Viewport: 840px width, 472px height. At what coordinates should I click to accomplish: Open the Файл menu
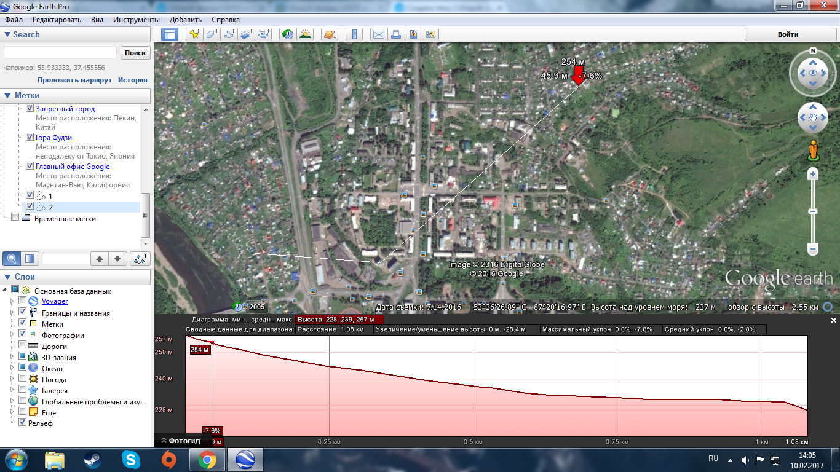[14, 20]
